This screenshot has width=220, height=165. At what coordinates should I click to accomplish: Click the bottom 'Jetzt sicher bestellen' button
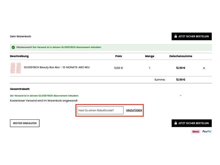click(191, 123)
